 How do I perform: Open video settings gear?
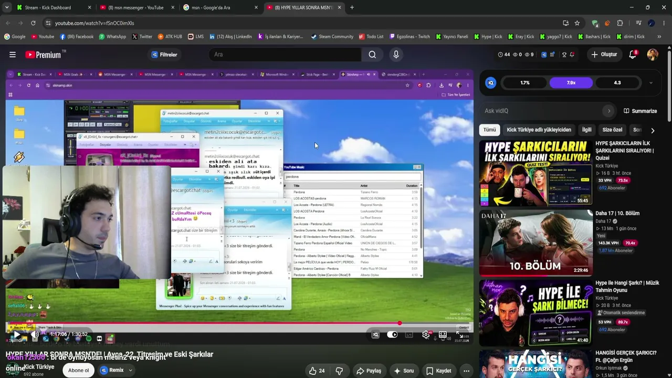coord(426,334)
